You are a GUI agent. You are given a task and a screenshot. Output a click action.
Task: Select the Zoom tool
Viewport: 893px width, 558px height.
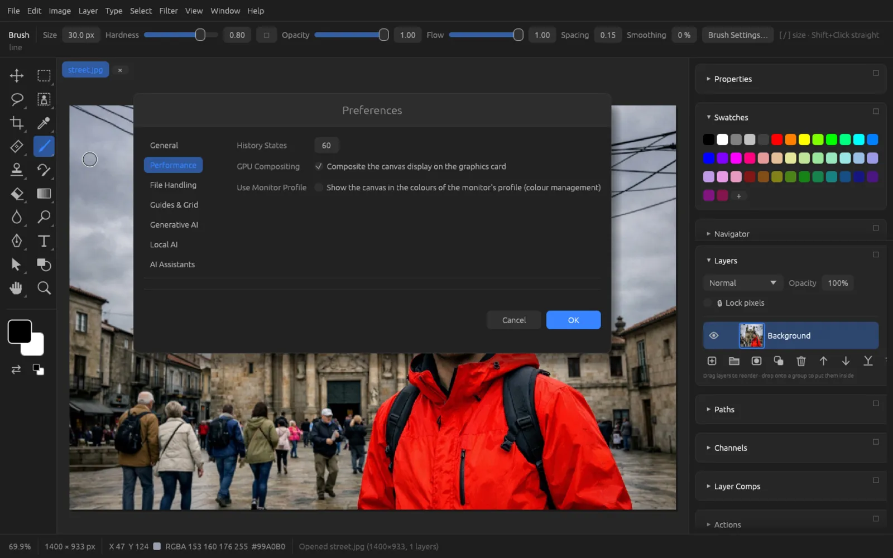point(44,288)
